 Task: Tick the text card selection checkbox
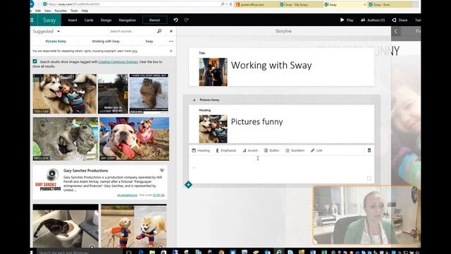[x=369, y=179]
